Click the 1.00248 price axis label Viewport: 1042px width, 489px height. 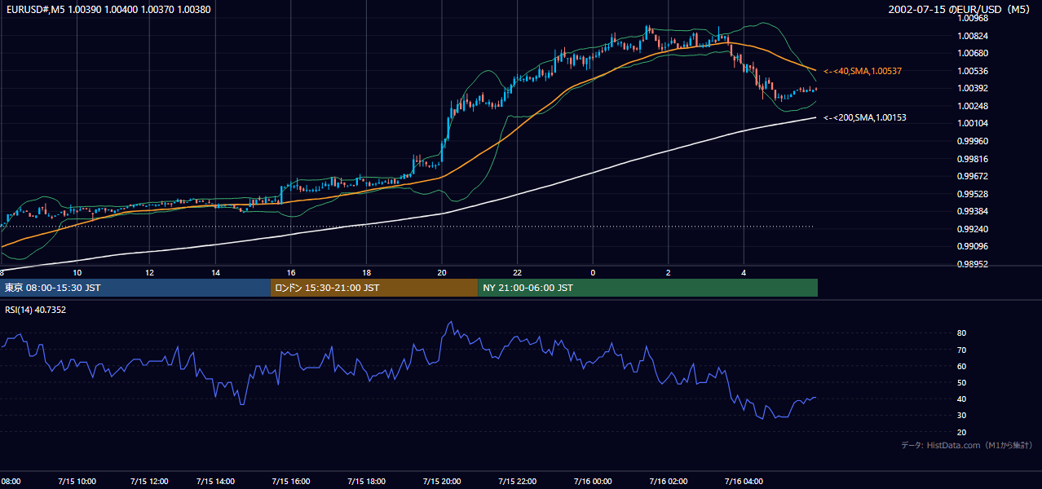tap(973, 106)
